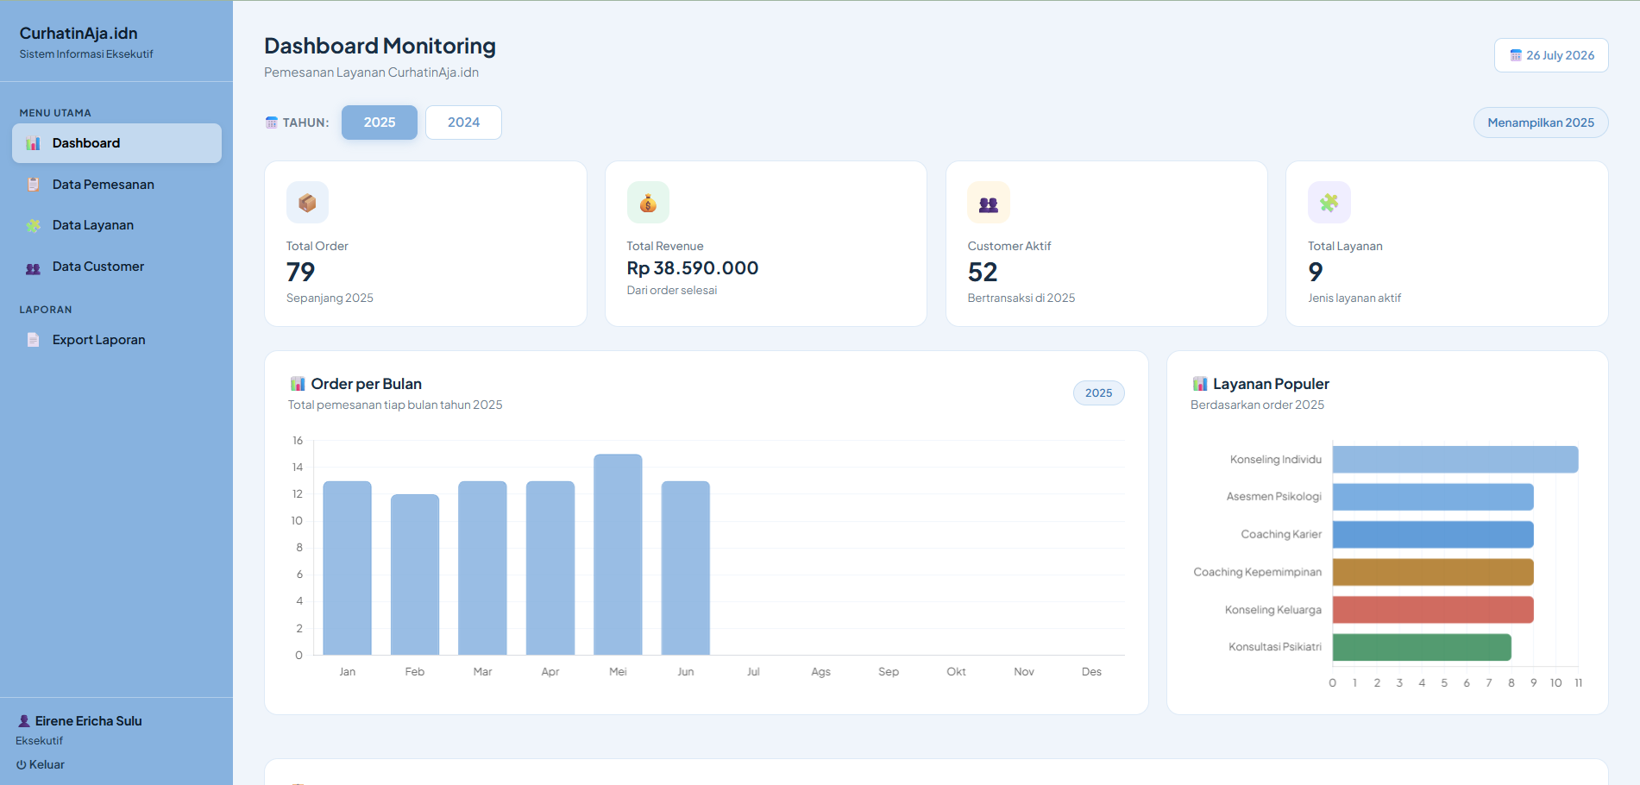The height and width of the screenshot is (785, 1640).
Task: Click the 'Bertransaksi di 2025' caption
Action: click(1021, 298)
